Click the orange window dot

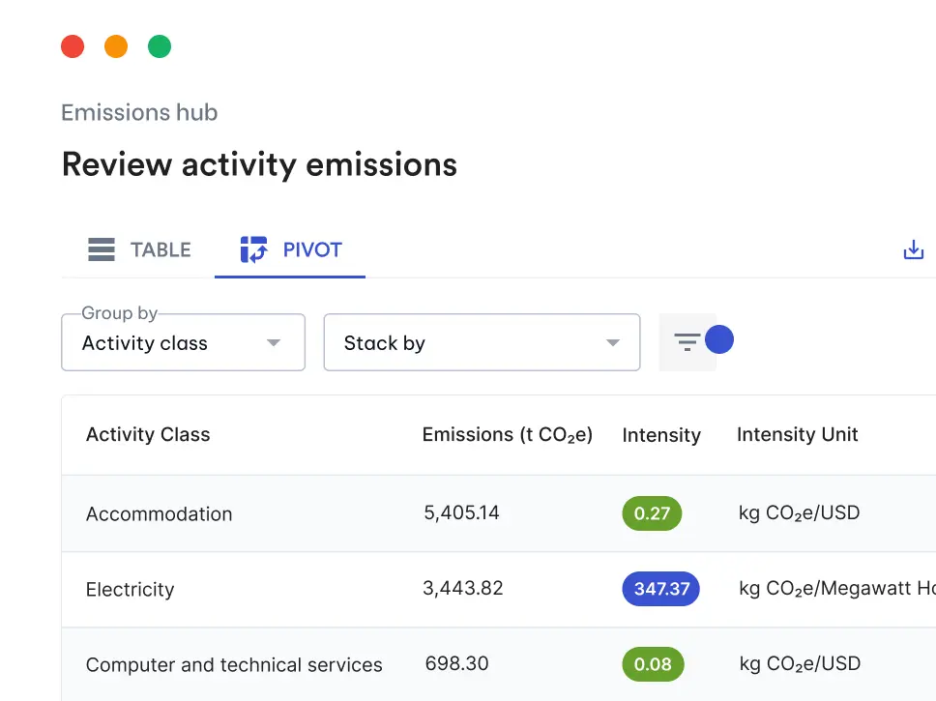(116, 45)
